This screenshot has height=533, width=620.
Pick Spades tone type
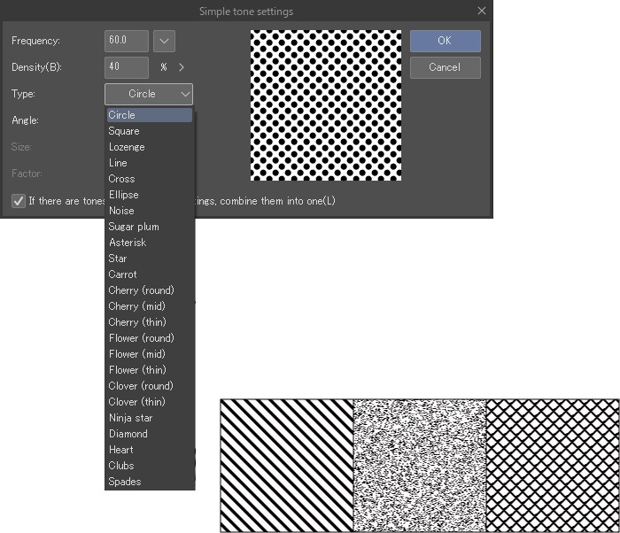coord(150,482)
